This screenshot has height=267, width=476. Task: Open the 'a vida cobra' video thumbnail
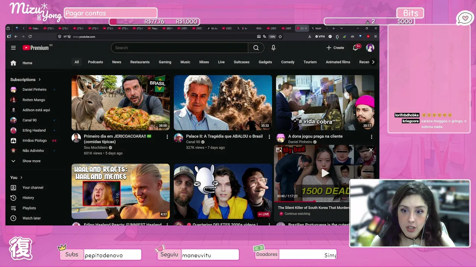[x=325, y=103]
